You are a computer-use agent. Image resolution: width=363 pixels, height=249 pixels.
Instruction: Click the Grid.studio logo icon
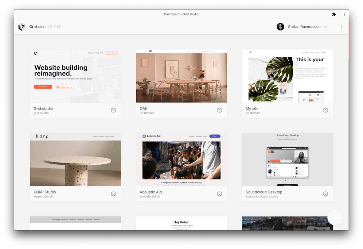click(22, 27)
